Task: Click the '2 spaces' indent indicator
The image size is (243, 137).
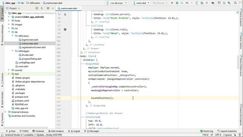Action: 227,135
